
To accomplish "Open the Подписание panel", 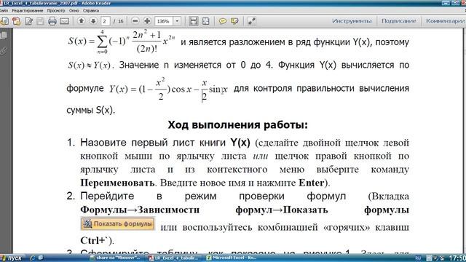I will point(398,21).
